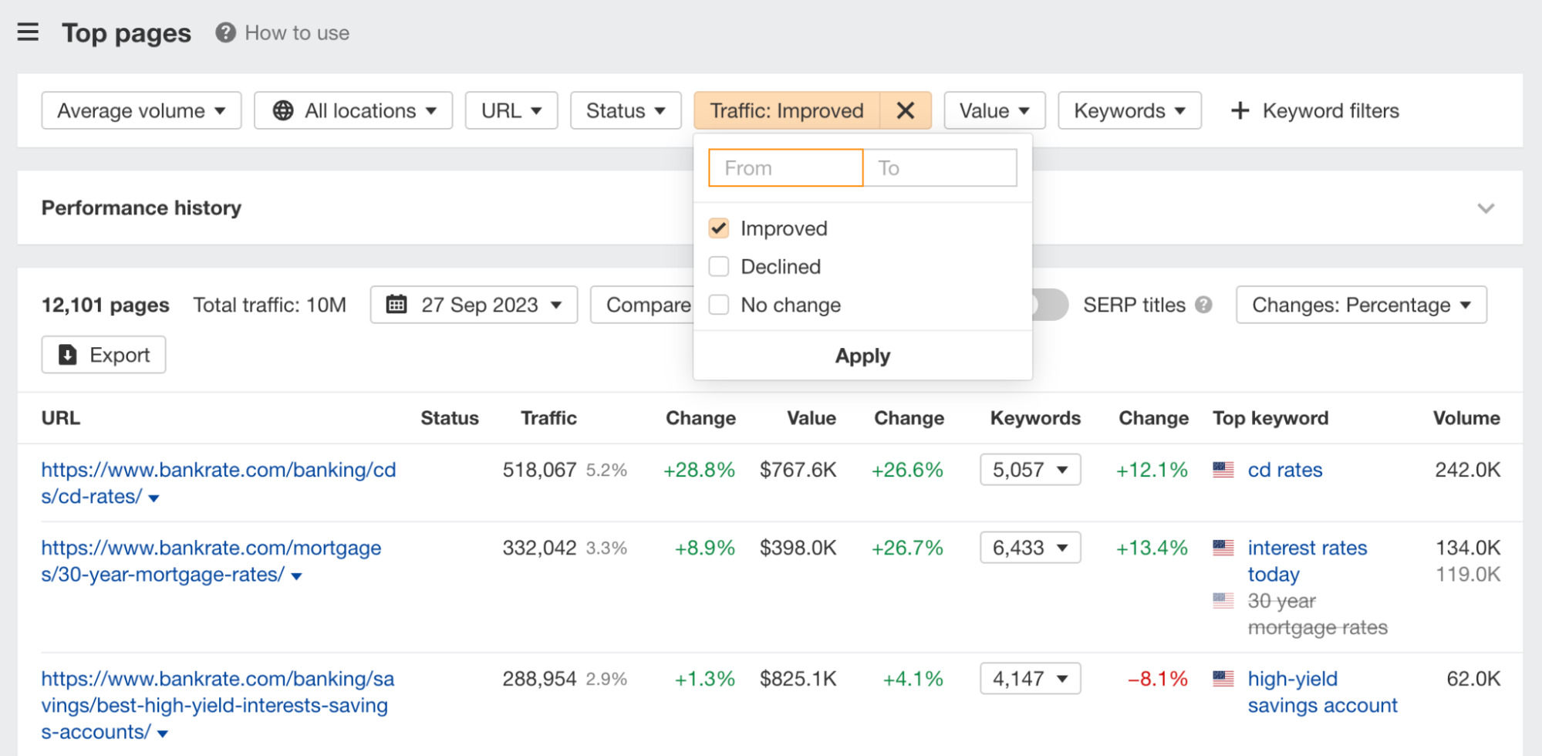Open the Average volume dropdown
Image resolution: width=1542 pixels, height=756 pixels.
[x=141, y=110]
